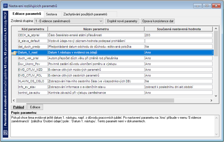The image size is (224, 142).
Task: Click 'Kontrola závazků při výstupu zaměstnance' cell
Action: coord(96,93)
